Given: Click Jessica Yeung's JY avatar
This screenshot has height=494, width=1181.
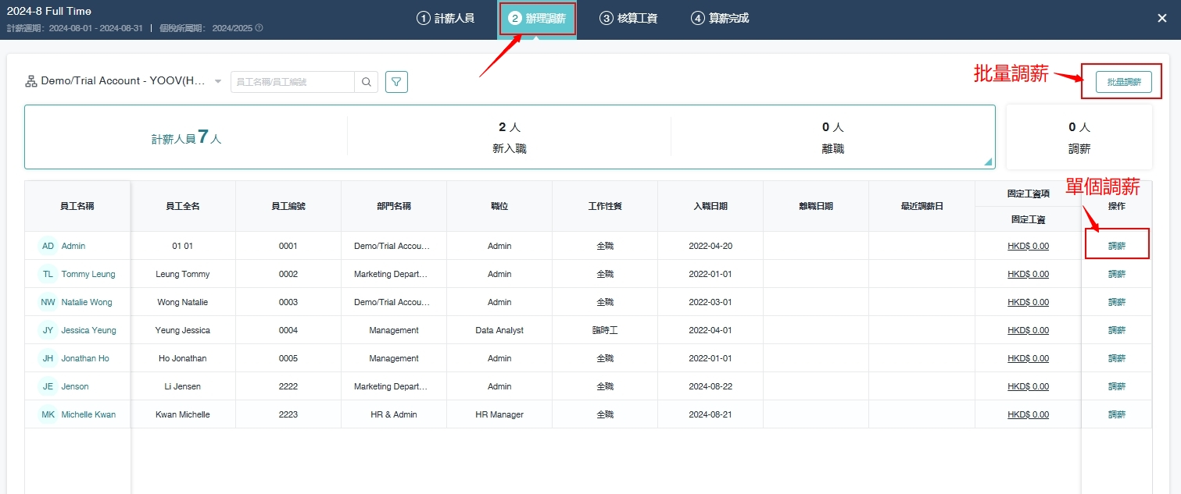Looking at the screenshot, I should (x=48, y=330).
